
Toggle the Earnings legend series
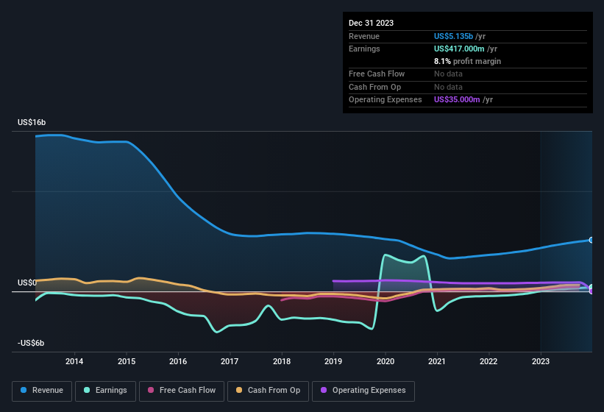[x=105, y=391]
